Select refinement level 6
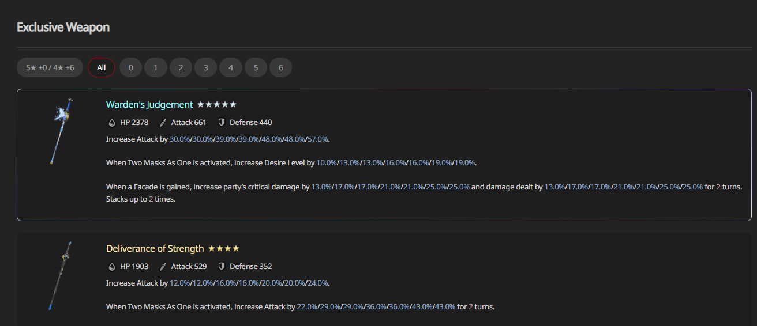 tap(281, 67)
